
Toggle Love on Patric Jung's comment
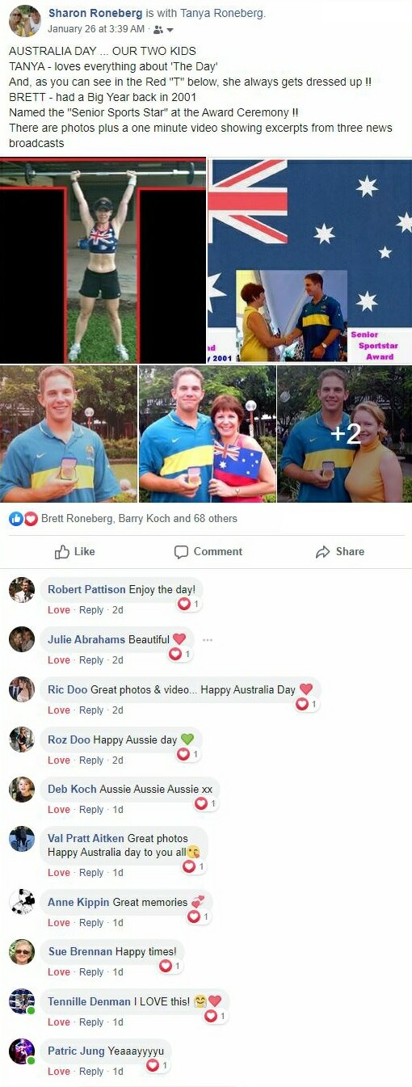(x=59, y=1072)
